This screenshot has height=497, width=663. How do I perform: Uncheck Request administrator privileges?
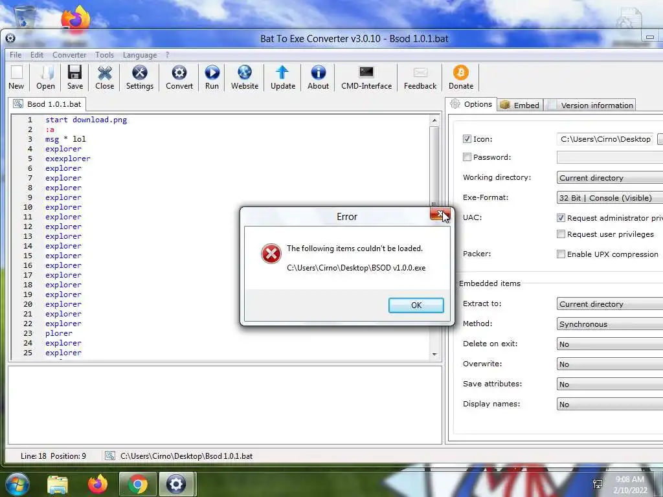click(561, 218)
